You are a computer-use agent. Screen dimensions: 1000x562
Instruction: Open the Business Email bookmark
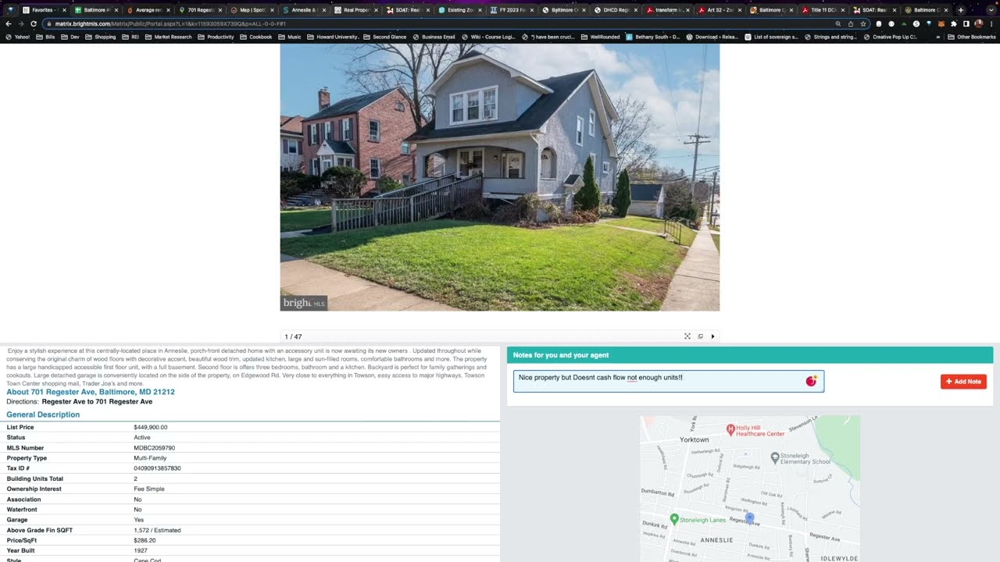[x=434, y=37]
